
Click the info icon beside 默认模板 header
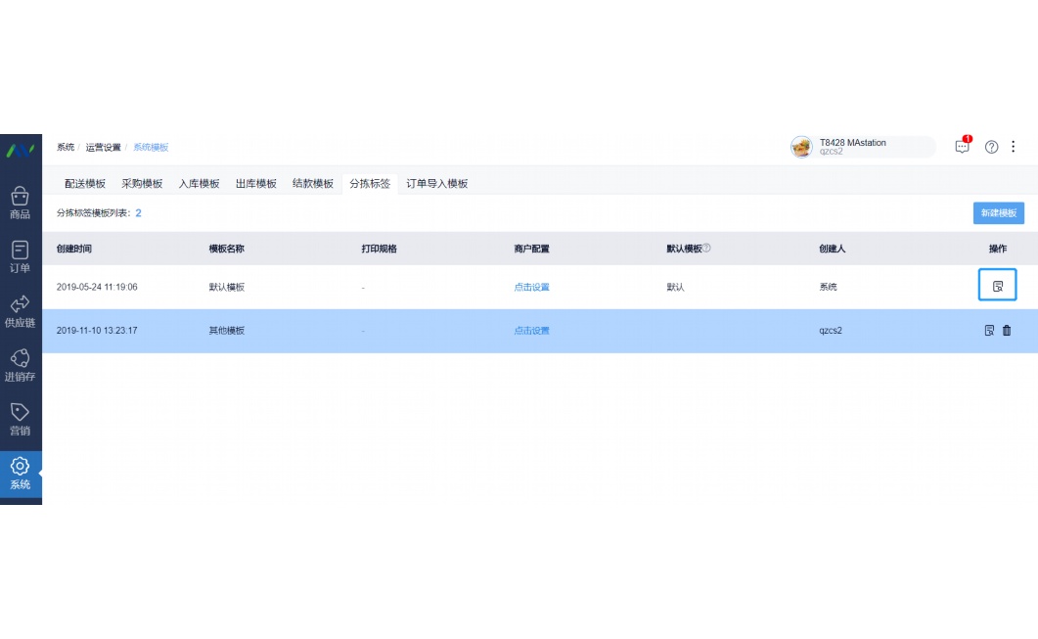tap(706, 249)
